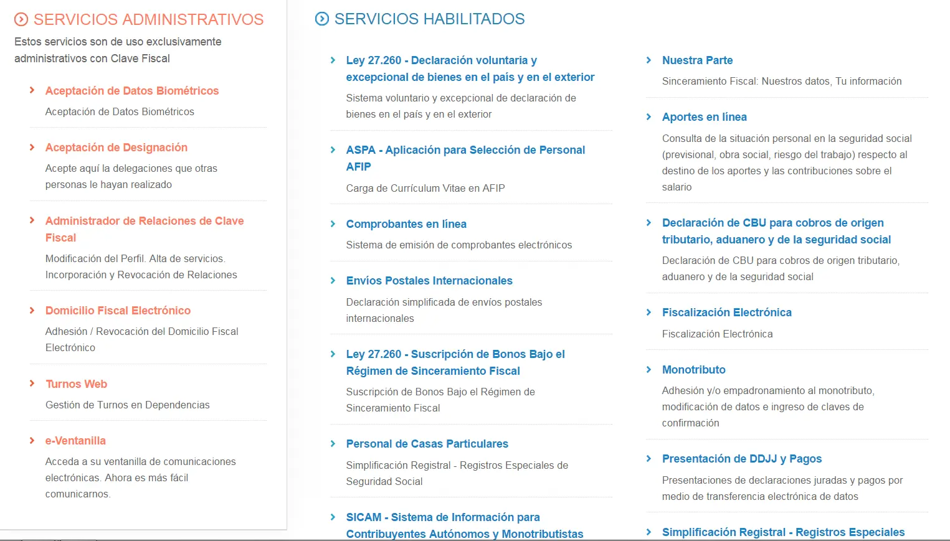Open Fiscalización Electrónica service

click(727, 313)
